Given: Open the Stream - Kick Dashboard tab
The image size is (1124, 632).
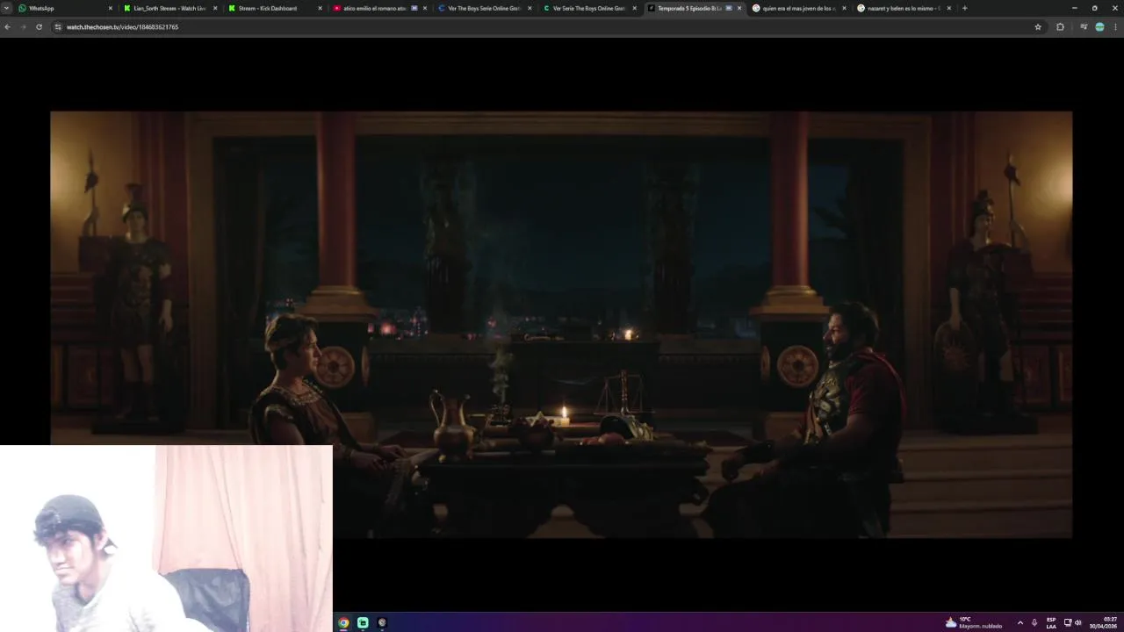Looking at the screenshot, I should [275, 8].
